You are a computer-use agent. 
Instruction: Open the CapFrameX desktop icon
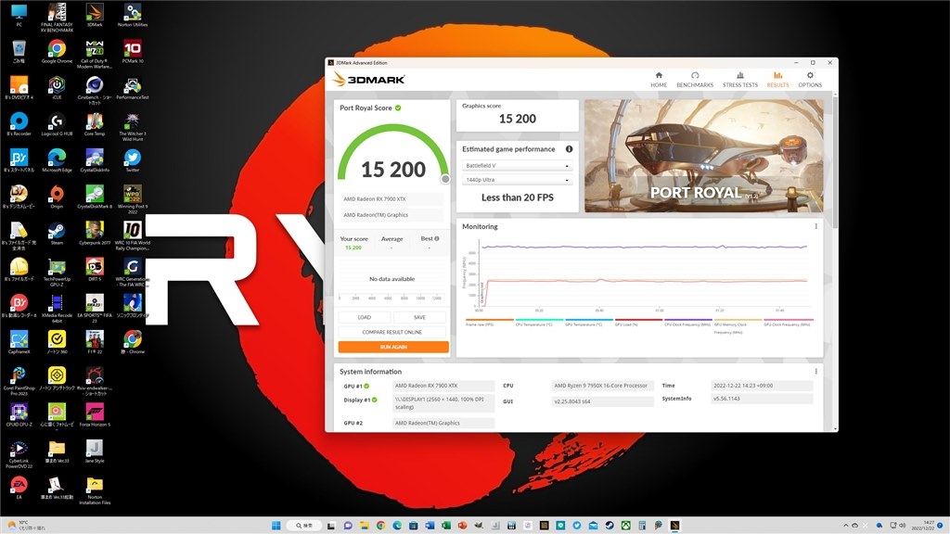[19, 343]
